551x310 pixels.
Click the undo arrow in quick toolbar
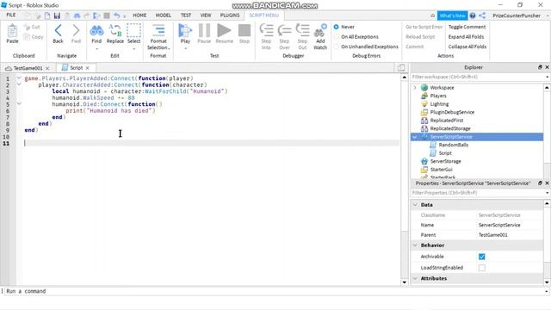pyautogui.click(x=117, y=15)
